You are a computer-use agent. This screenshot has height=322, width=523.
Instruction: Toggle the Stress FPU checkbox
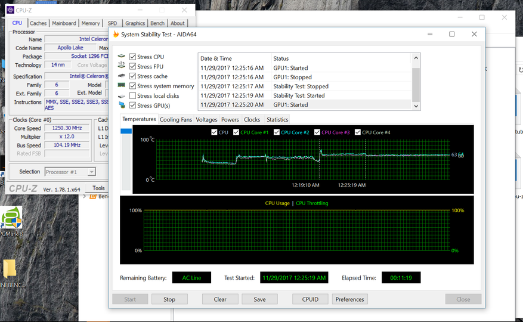(132, 66)
